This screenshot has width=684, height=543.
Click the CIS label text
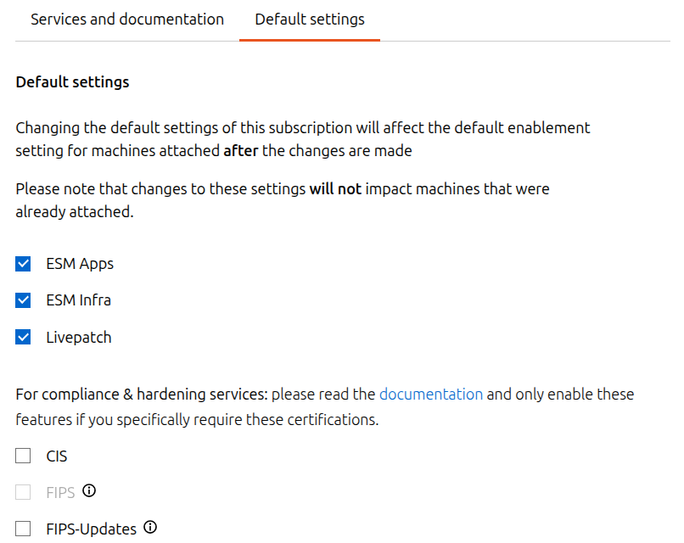point(56,456)
